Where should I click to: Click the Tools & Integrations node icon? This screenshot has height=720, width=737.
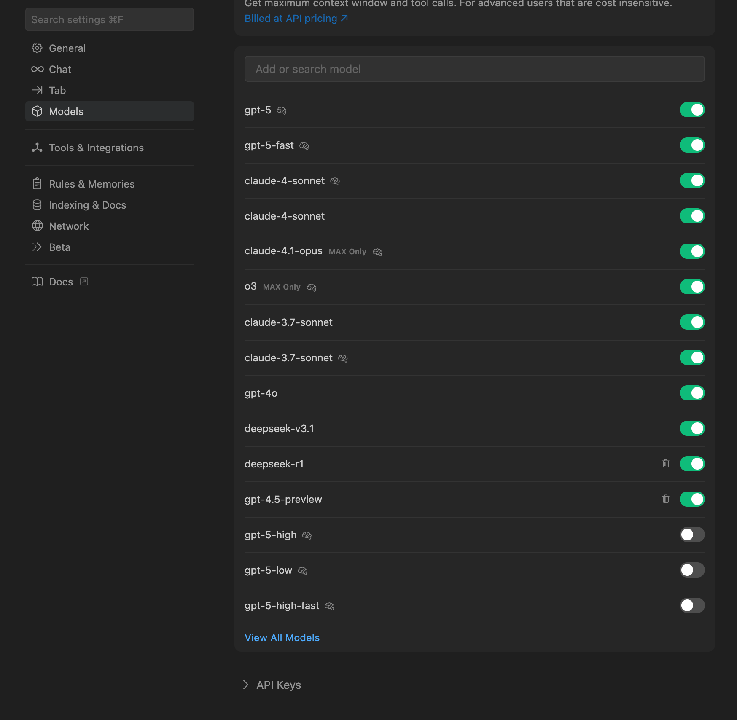click(37, 148)
